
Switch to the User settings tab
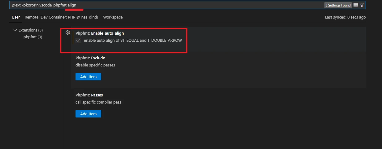pyautogui.click(x=16, y=17)
